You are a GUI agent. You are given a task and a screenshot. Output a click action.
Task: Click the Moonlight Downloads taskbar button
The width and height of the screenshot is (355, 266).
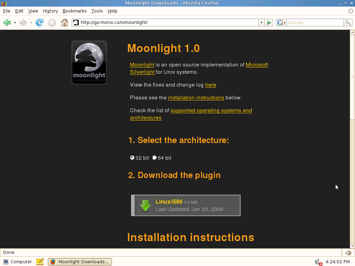(80, 262)
